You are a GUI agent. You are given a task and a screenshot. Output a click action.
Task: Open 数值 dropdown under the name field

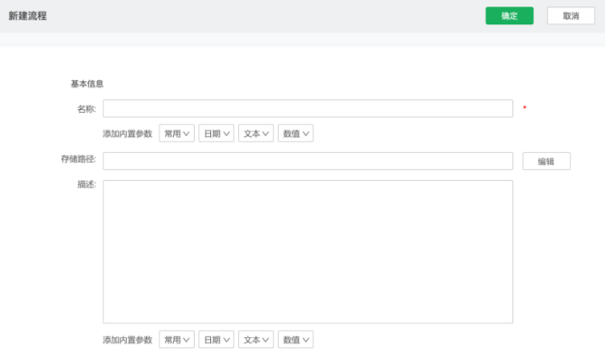point(296,133)
